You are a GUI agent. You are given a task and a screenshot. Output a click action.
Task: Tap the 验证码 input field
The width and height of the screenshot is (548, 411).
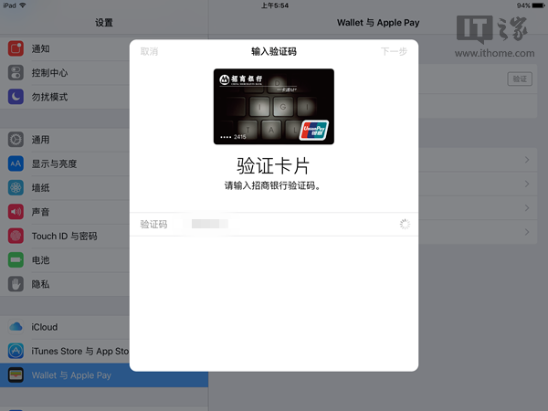point(274,224)
